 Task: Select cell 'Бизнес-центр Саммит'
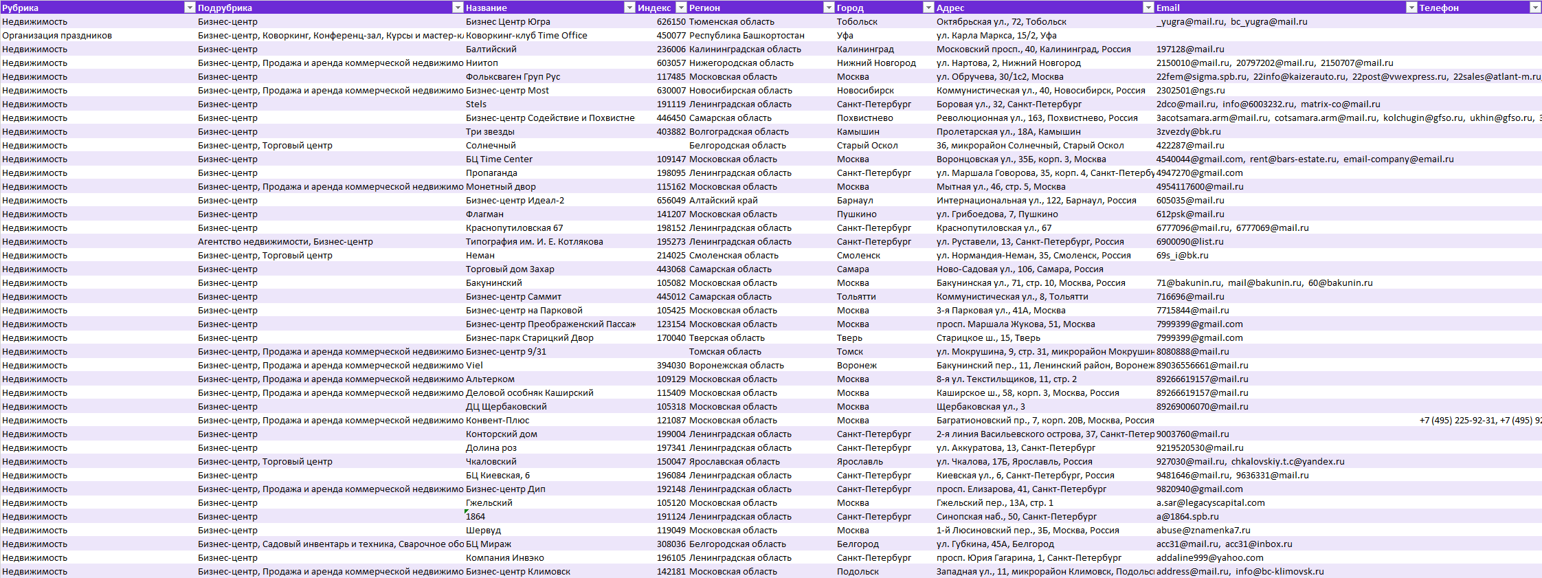pyautogui.click(x=550, y=296)
